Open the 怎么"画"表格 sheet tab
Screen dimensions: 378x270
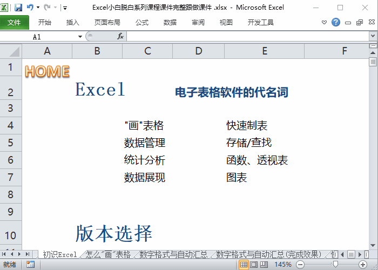(x=108, y=254)
